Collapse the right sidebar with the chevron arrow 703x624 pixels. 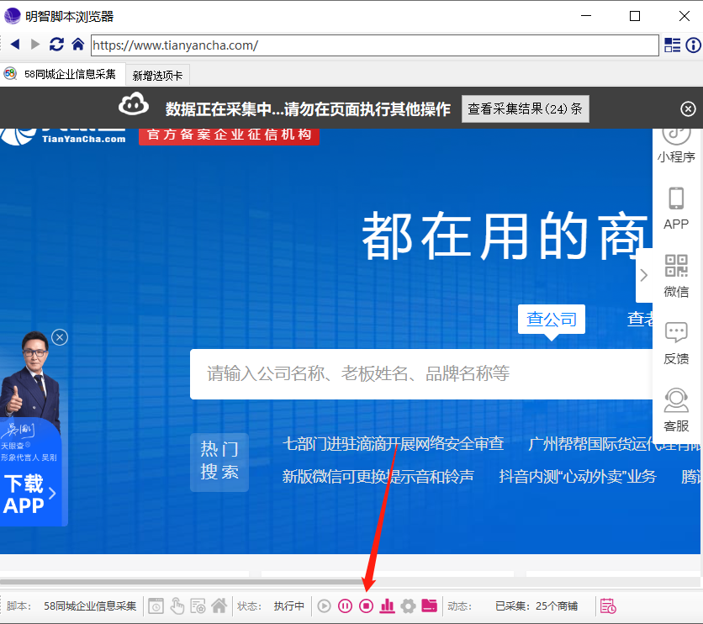644,275
